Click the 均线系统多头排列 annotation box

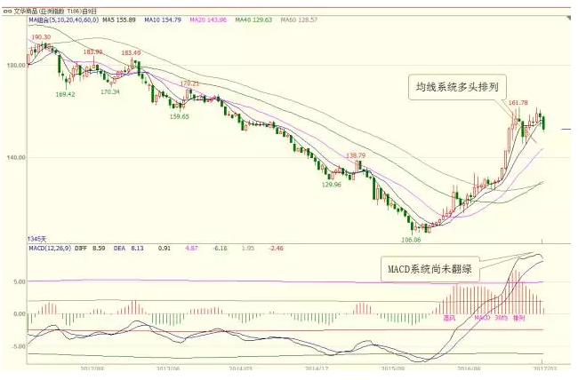[x=457, y=87]
